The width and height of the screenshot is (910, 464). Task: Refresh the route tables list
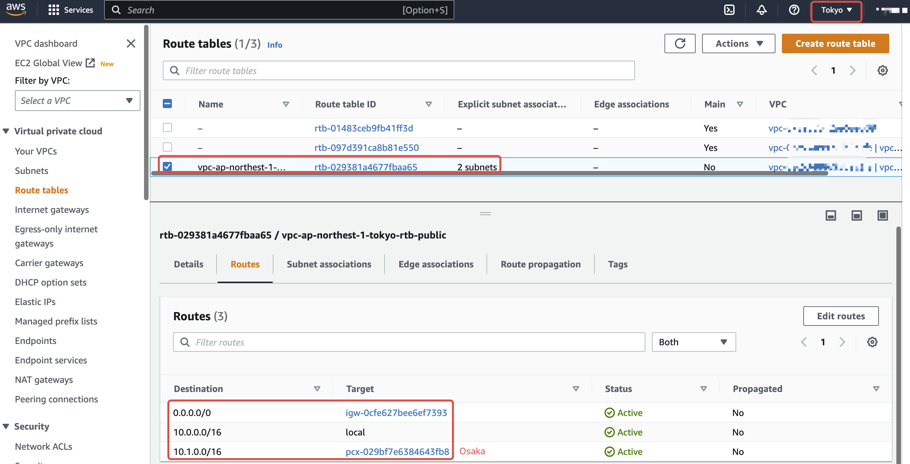point(679,43)
